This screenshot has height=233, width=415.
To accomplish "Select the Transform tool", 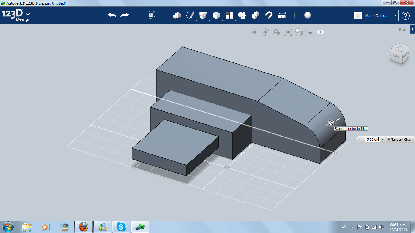I will pos(152,15).
